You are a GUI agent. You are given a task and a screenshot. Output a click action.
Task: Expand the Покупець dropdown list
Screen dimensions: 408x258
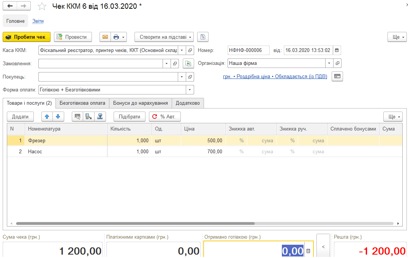182,77
